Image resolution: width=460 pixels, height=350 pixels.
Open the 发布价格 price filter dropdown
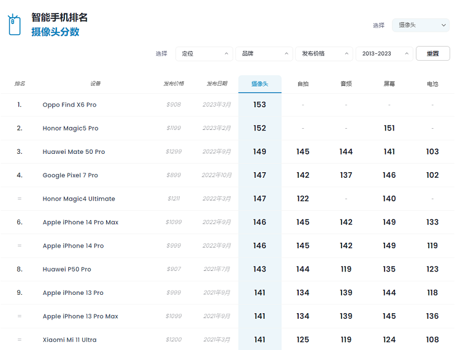pyautogui.click(x=324, y=54)
